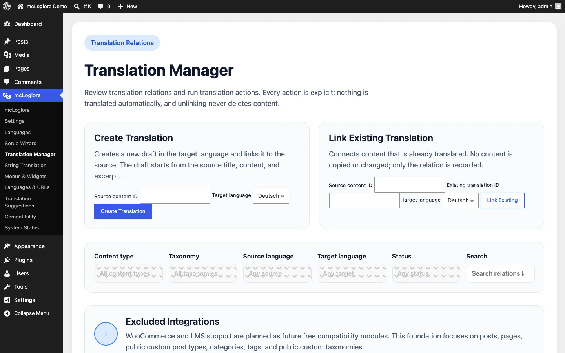Click the Posts pushpin icon
Image resolution: width=565 pixels, height=353 pixels.
(x=7, y=42)
